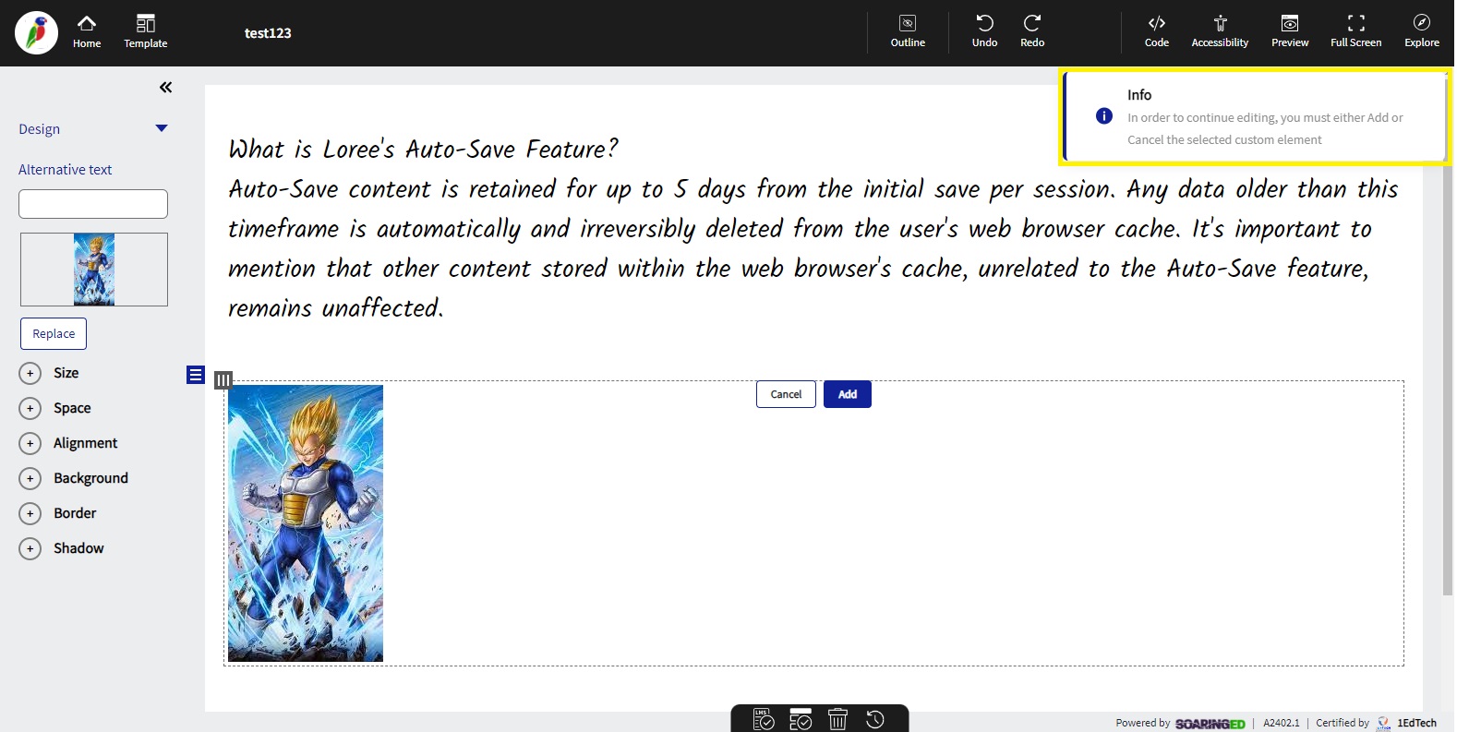Run the Accessibility checker
The width and height of the screenshot is (1457, 732).
[1220, 32]
